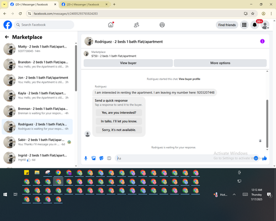Open the Sabir conversation
Image resolution: width=276 pixels, height=221 pixels.
pos(37,142)
